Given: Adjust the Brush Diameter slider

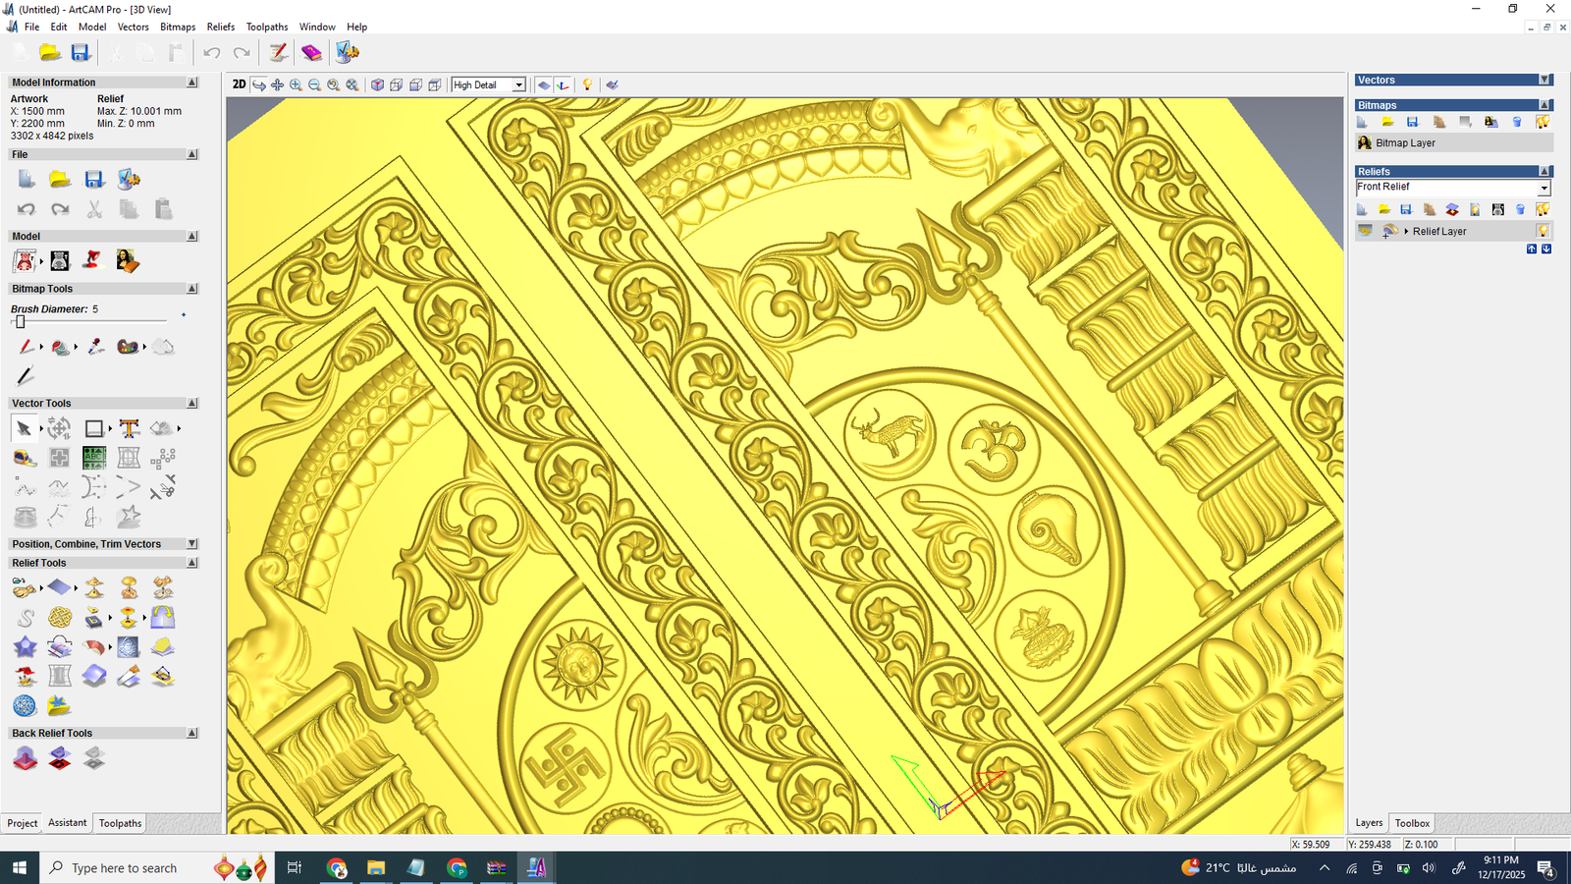Looking at the screenshot, I should [20, 322].
